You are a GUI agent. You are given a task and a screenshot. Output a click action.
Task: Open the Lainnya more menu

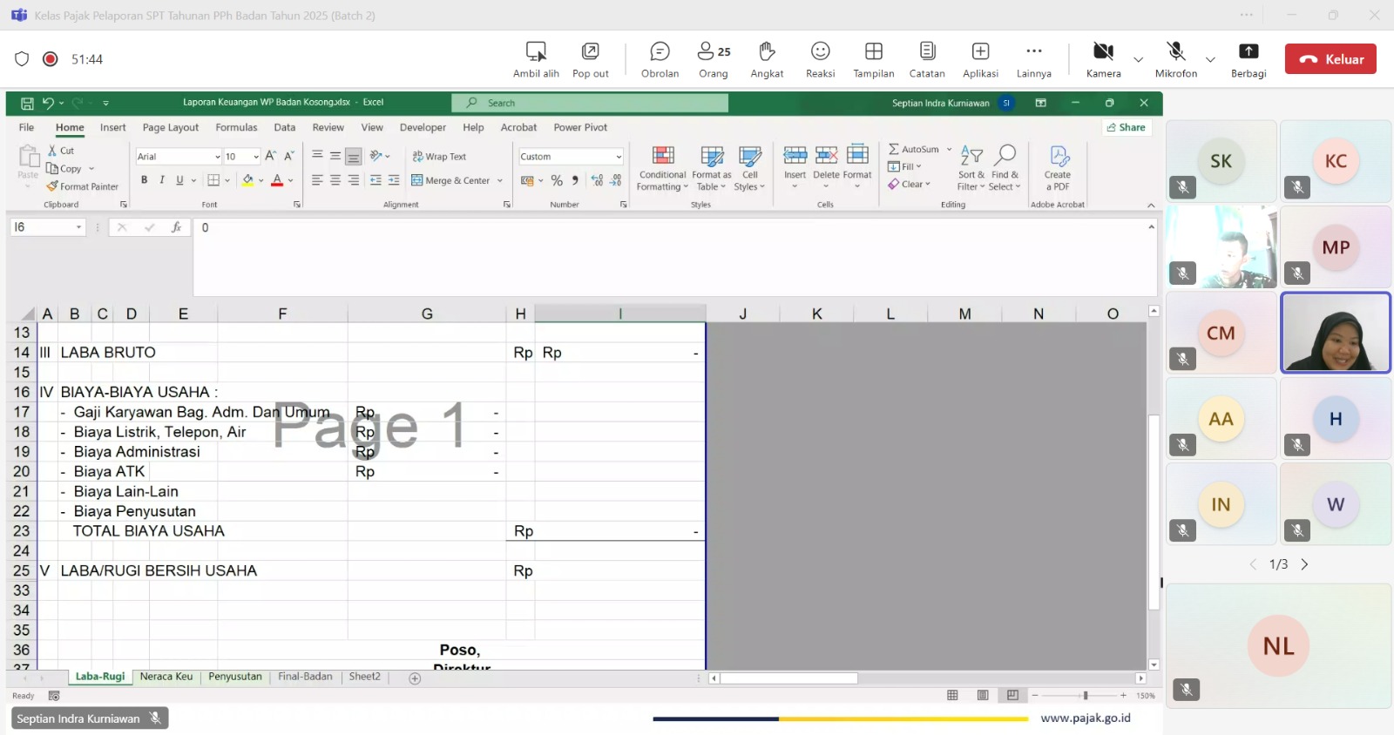(1034, 59)
